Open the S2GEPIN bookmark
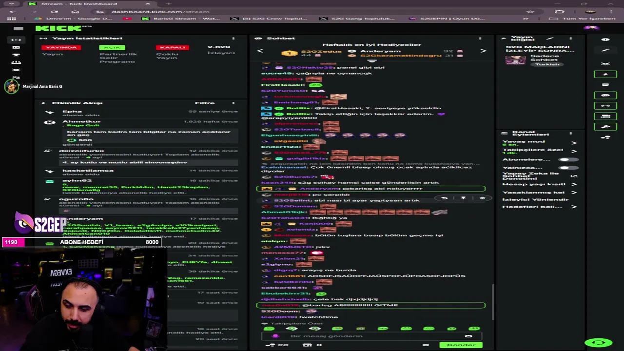 (x=447, y=19)
